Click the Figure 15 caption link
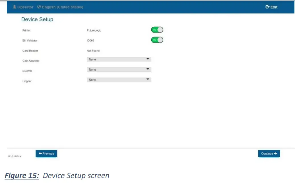The height and width of the screenshot is (184, 295). 22,175
